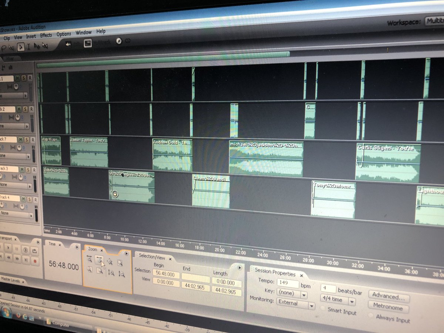Mute Track 1 with M button
The height and width of the screenshot is (333, 444).
coord(17,78)
